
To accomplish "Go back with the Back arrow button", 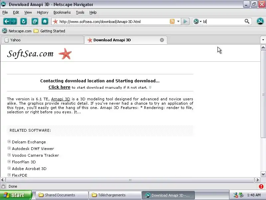I will pyautogui.click(x=7, y=21).
